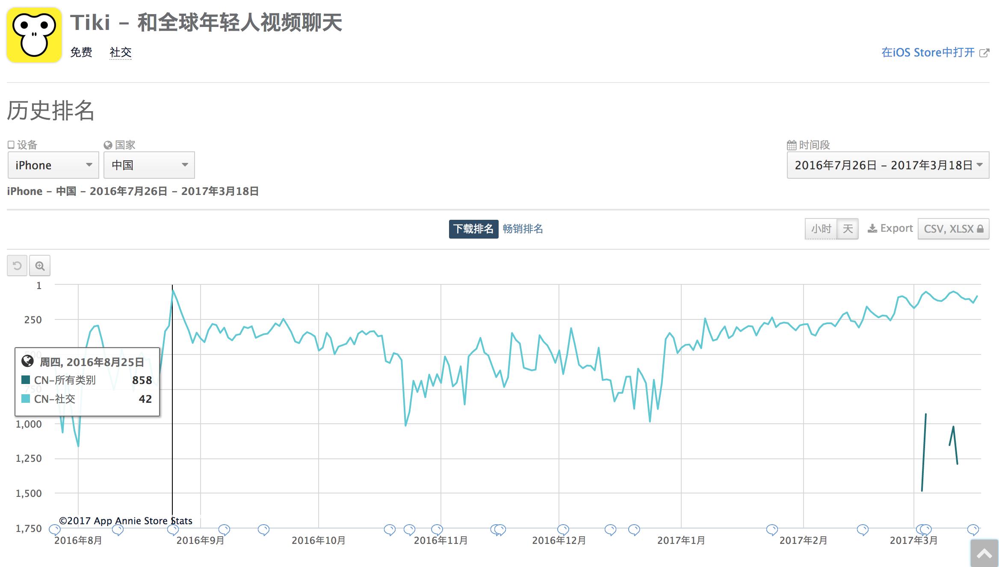This screenshot has height=567, width=999.
Task: Select the 下载排名 tab
Action: click(x=473, y=229)
